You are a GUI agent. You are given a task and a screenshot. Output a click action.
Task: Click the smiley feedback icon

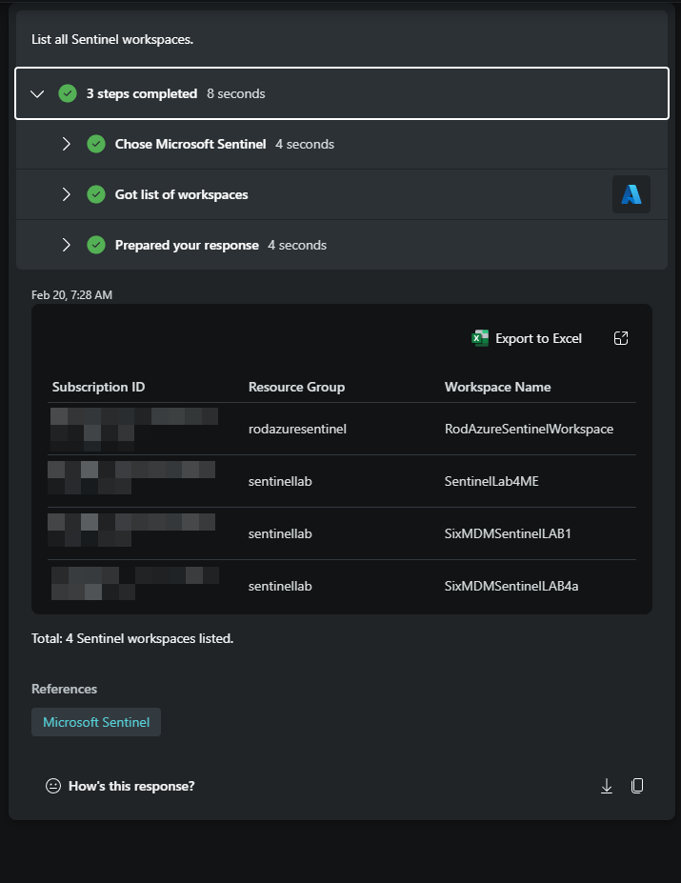click(x=53, y=786)
